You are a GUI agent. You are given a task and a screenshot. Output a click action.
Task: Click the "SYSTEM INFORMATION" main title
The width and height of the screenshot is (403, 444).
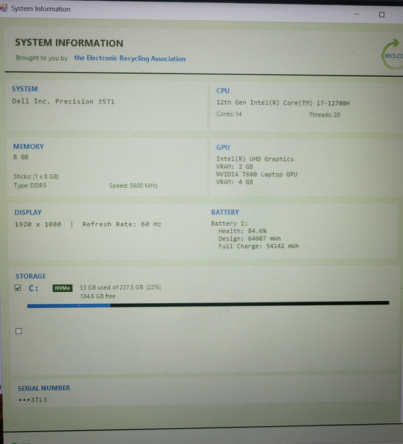[69, 42]
